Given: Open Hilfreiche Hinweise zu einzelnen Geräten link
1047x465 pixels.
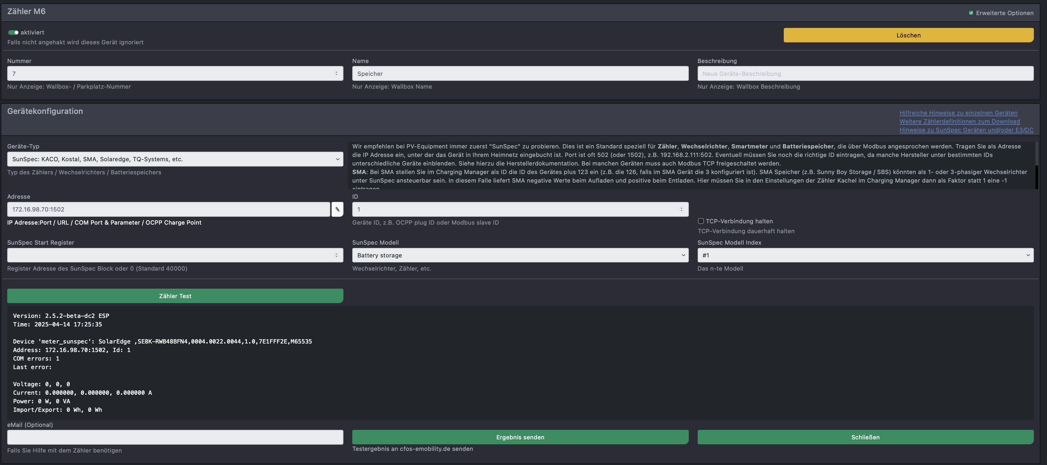Looking at the screenshot, I should click(x=958, y=113).
